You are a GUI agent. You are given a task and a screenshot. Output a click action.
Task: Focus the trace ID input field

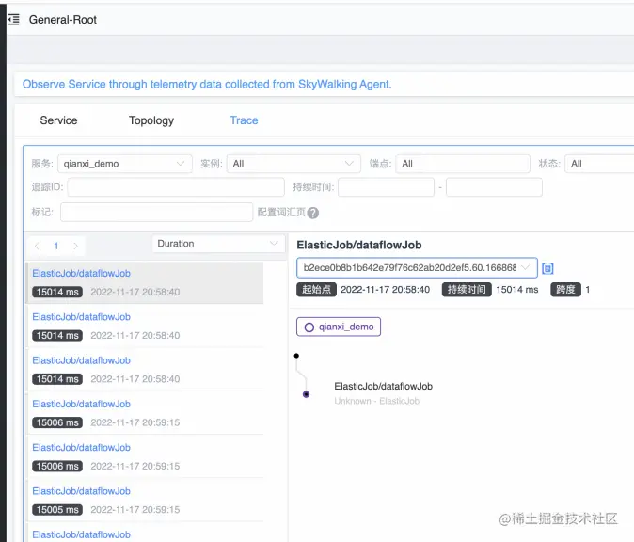[x=176, y=187]
